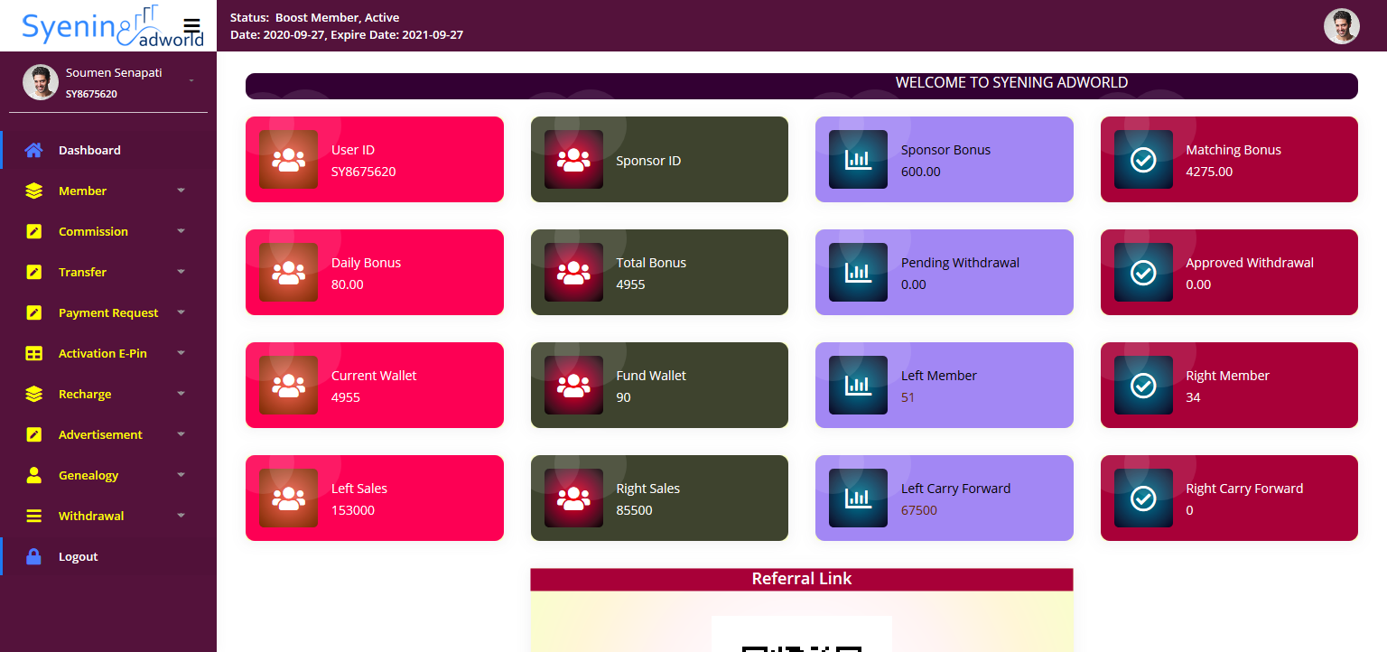1387x652 pixels.
Task: Open profile avatar in top right header
Action: pos(1342,26)
